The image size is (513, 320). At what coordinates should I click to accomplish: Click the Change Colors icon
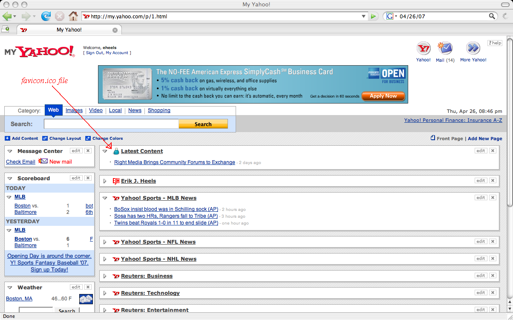(x=88, y=138)
